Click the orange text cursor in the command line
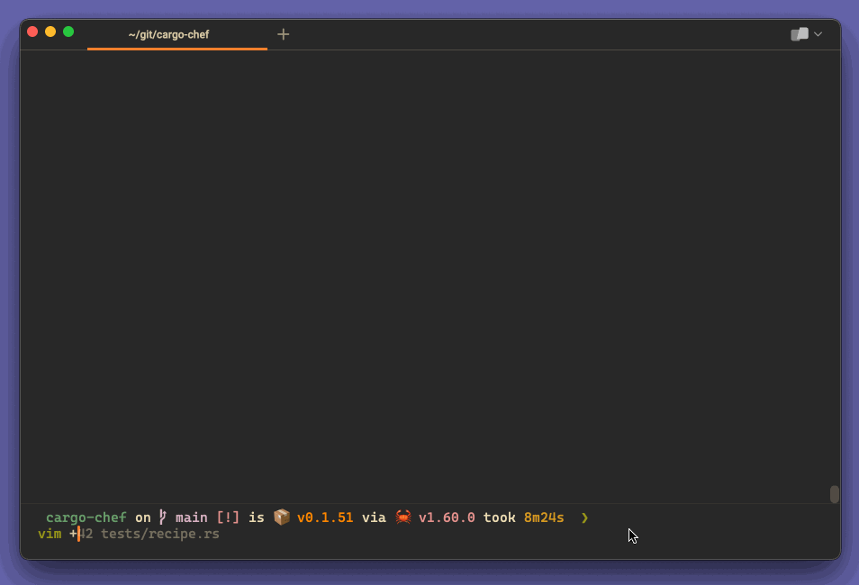859x585 pixels. 78,534
